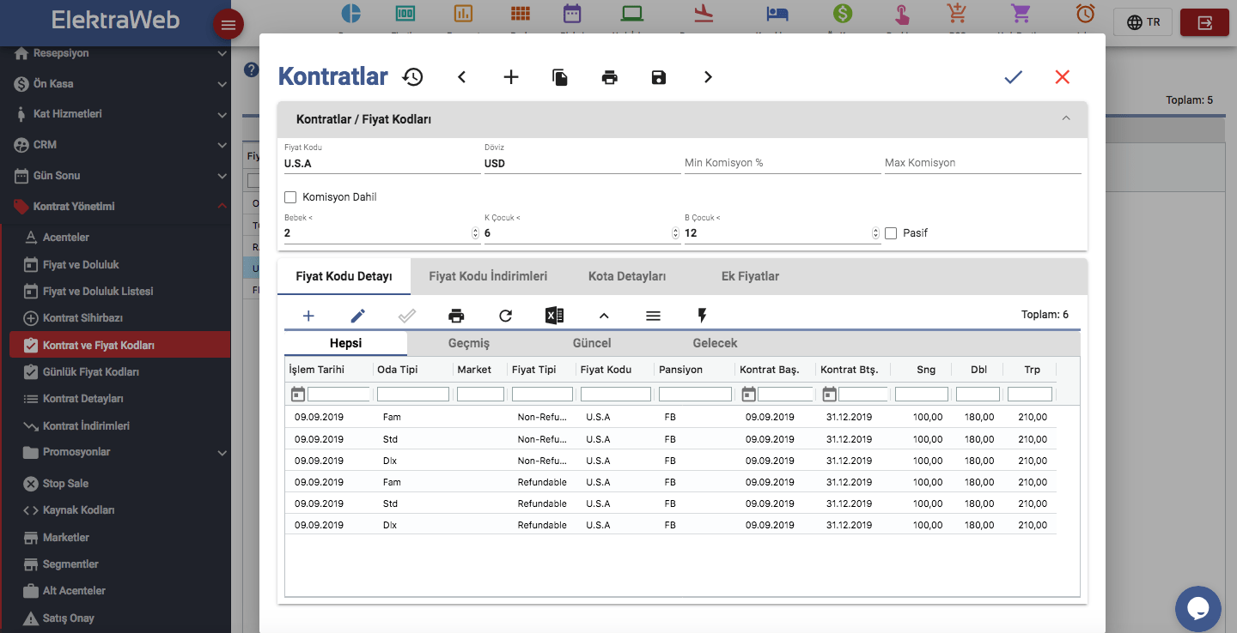Viewport: 1237px width, 633px height.
Task: Open the alarm clock icon in the top bar
Action: [x=1085, y=14]
